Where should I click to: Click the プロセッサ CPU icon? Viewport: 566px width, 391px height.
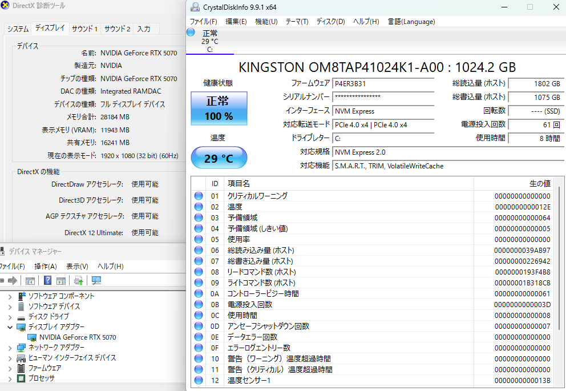21,378
